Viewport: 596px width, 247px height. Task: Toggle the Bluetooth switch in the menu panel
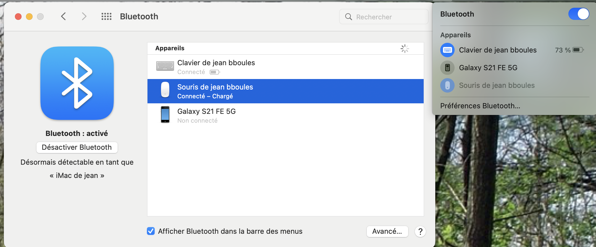(x=578, y=14)
